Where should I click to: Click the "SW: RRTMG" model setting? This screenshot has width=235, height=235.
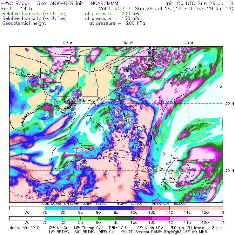[84, 232]
